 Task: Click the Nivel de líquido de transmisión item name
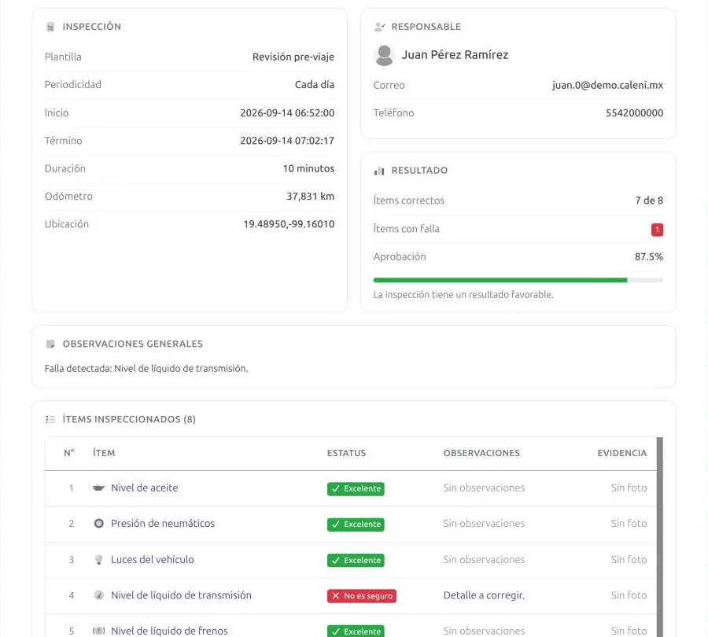point(181,595)
